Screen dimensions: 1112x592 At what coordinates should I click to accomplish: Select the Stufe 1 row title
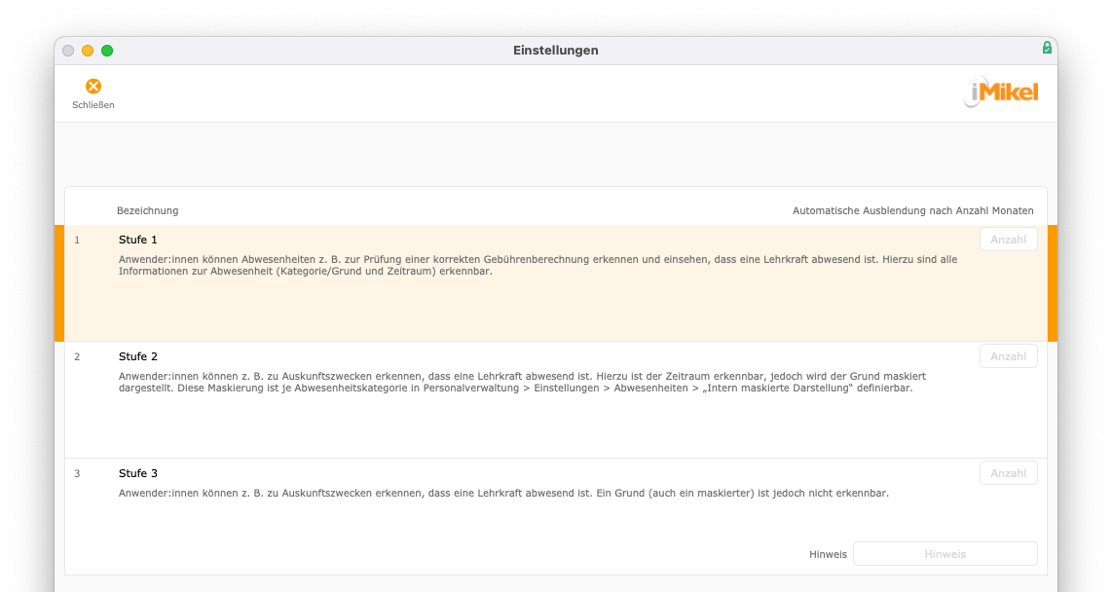(137, 240)
